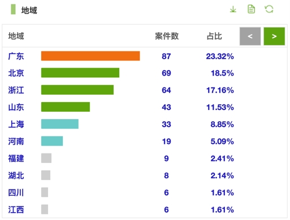Screen dimensions: 290x220
Task: Click the 占比 column header
Action: (x=214, y=36)
